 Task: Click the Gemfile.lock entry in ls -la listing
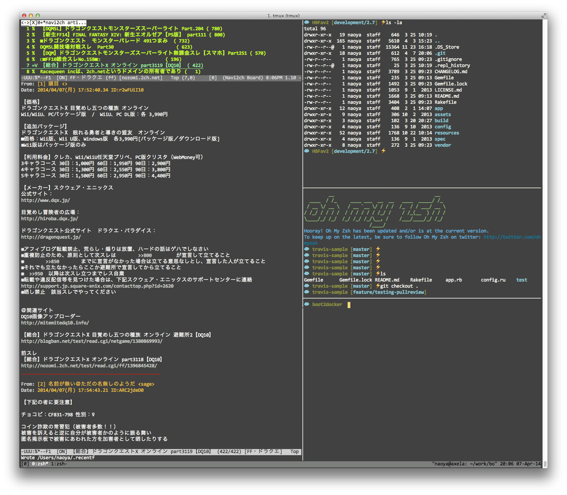[x=451, y=84]
